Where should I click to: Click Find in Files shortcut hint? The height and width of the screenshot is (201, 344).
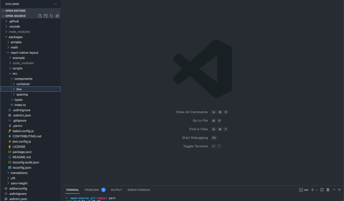(x=198, y=129)
